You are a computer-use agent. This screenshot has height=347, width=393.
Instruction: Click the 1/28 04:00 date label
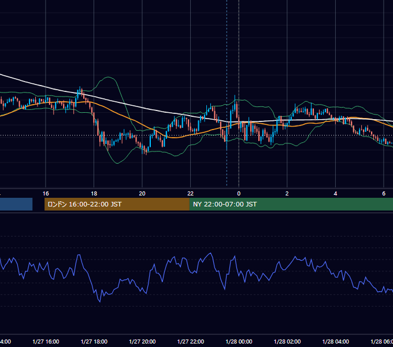[335, 341]
